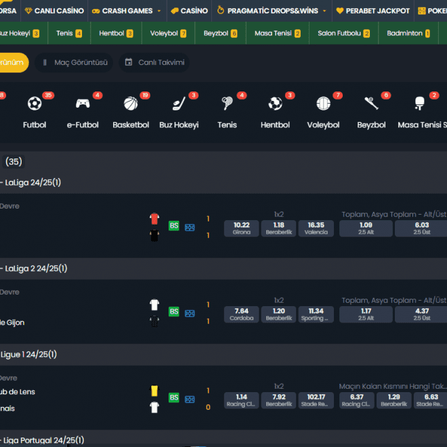Open Casino menu item
Viewport: 447px width, 447px height.
189,11
